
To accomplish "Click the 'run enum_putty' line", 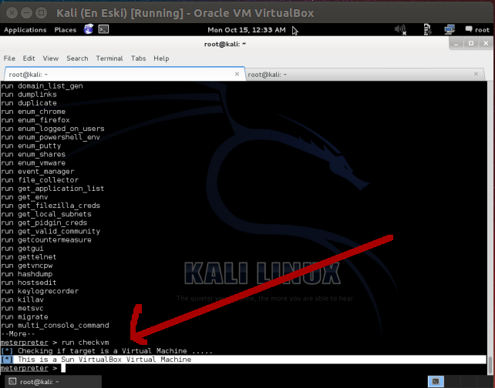I will point(31,145).
